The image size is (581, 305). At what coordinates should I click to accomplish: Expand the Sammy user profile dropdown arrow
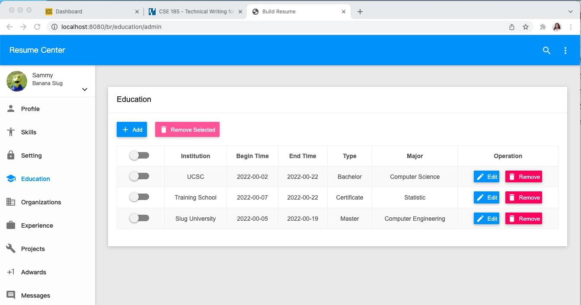(85, 89)
